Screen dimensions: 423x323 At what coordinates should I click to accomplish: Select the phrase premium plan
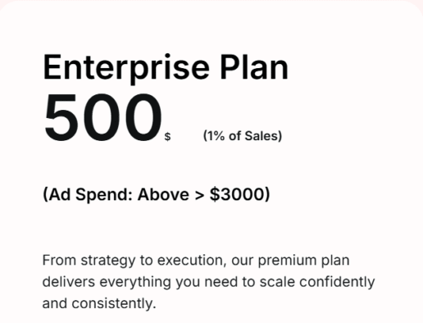[x=303, y=261]
